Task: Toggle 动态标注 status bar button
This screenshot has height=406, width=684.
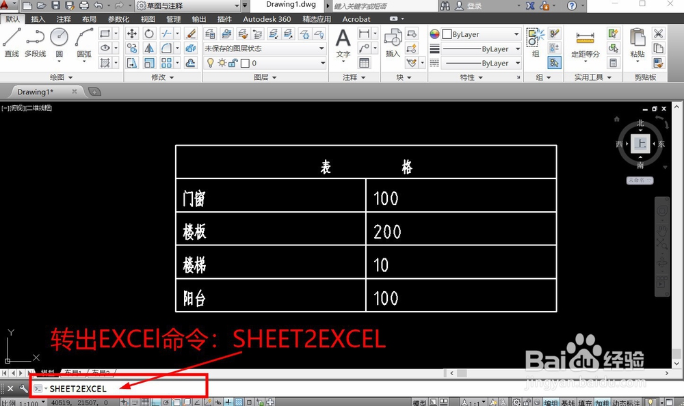Action: coord(626,402)
